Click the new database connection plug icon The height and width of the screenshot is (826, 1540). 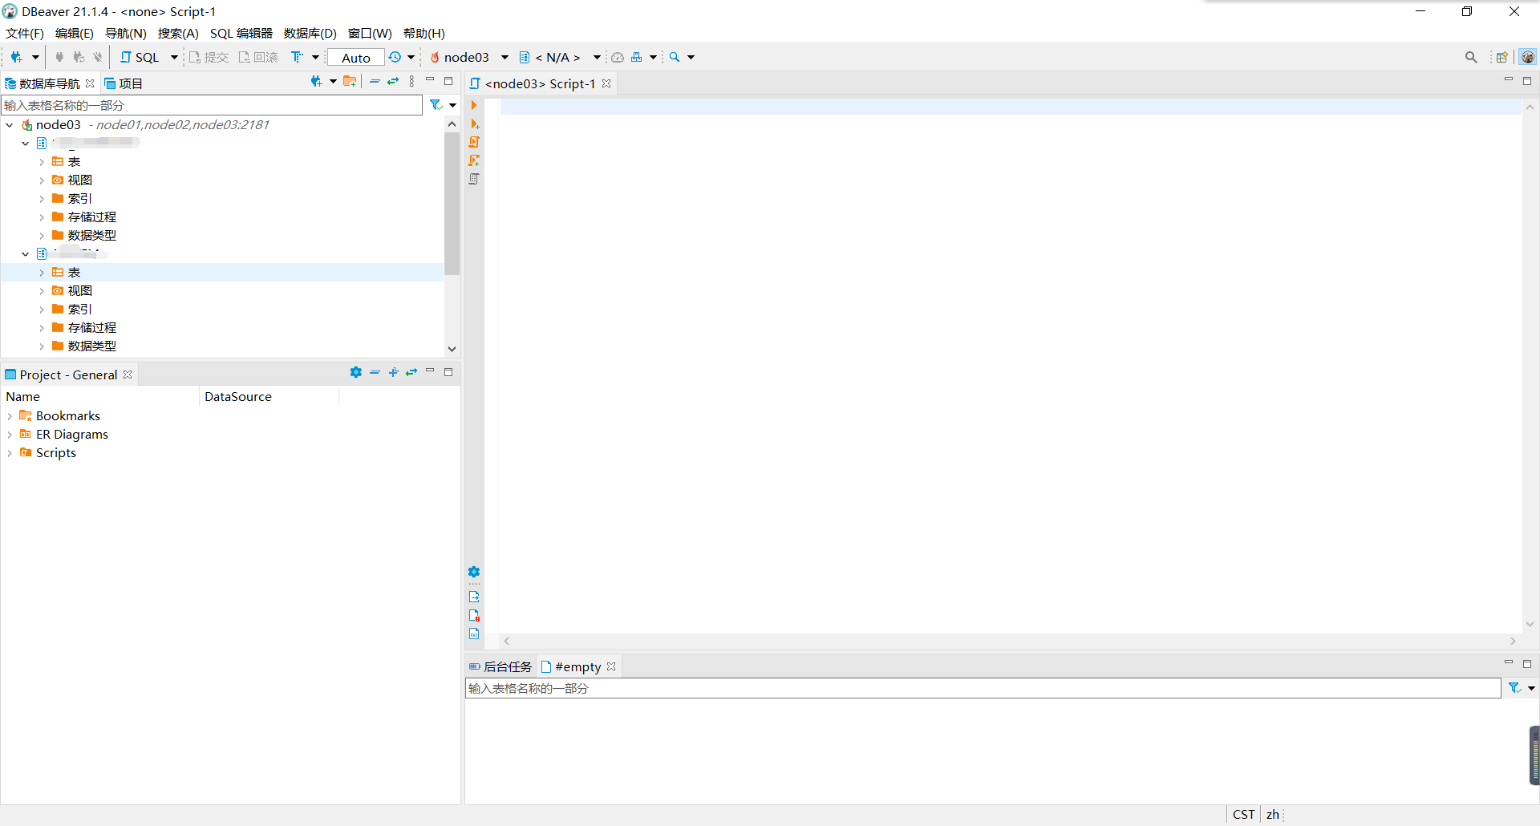(x=16, y=57)
